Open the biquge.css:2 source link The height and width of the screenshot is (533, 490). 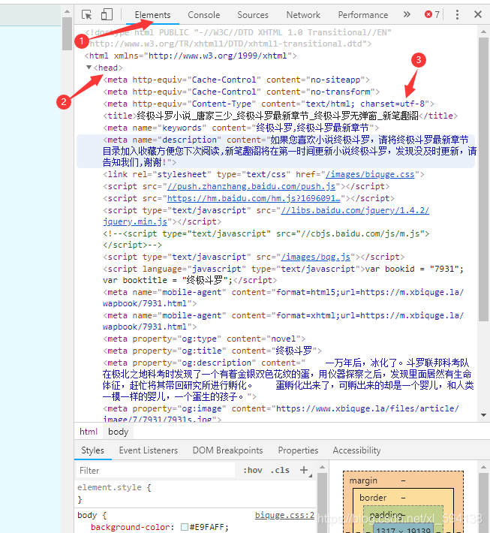point(284,515)
